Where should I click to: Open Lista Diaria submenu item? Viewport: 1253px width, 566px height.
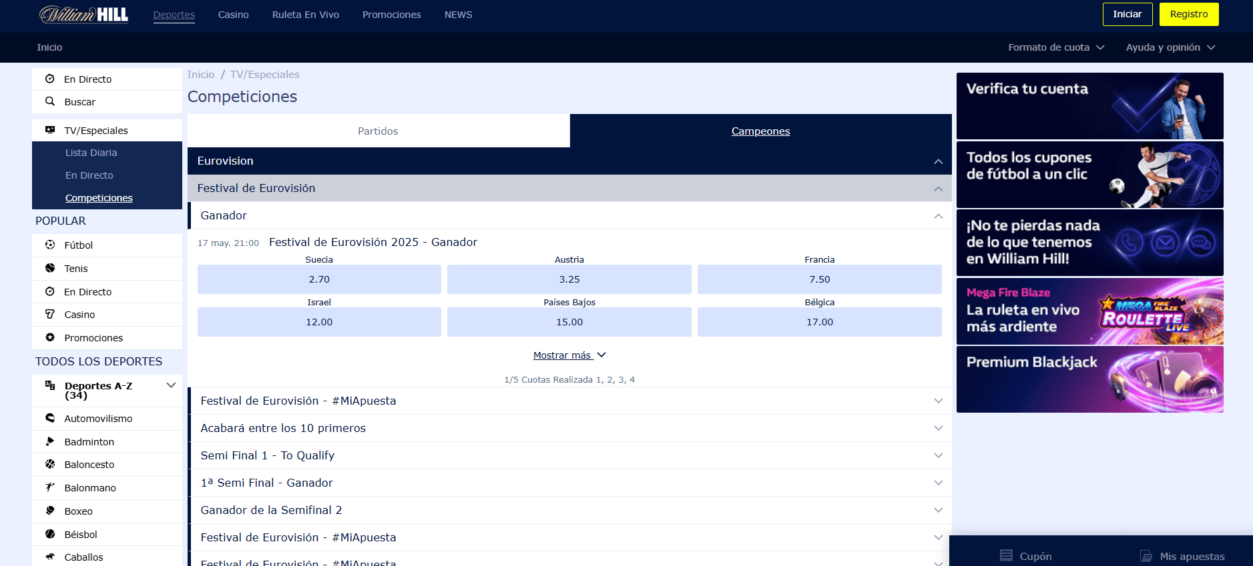click(x=91, y=153)
